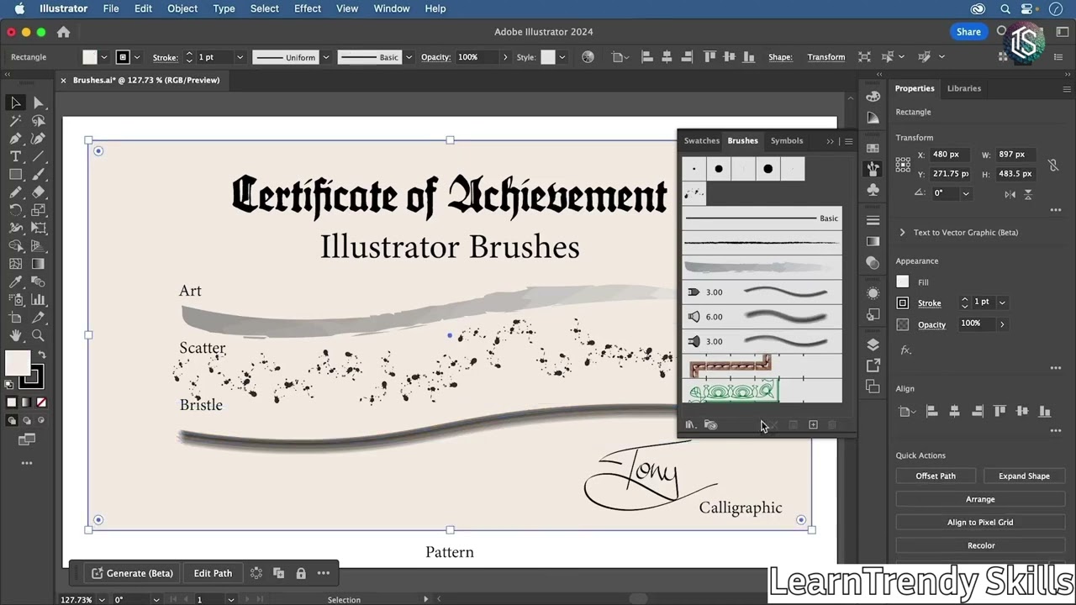Click the Generate (Beta) button
This screenshot has width=1076, height=605.
tap(132, 573)
